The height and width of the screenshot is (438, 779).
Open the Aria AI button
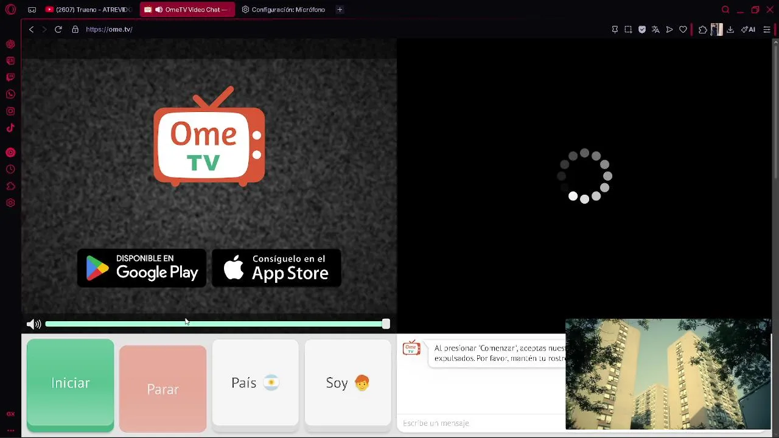(x=748, y=29)
